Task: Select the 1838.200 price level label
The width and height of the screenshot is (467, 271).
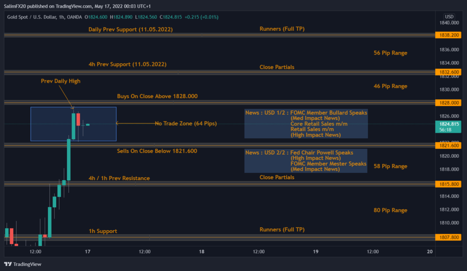Action: click(449, 35)
